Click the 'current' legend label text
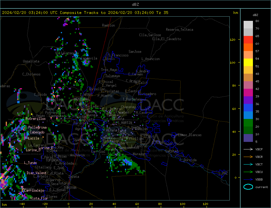Screen dimensions: 271x208 click(x=262, y=187)
